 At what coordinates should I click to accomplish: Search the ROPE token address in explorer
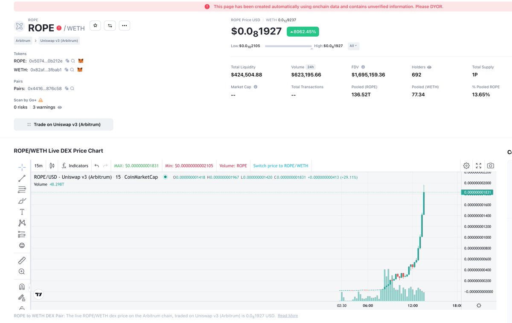73,61
